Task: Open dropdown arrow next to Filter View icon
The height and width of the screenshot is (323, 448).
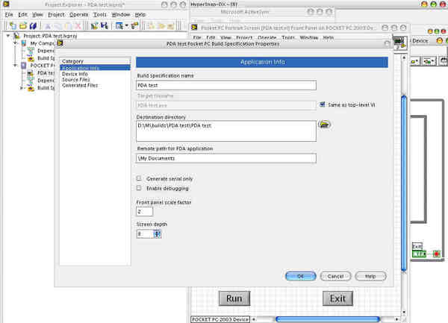Action: coord(127,26)
